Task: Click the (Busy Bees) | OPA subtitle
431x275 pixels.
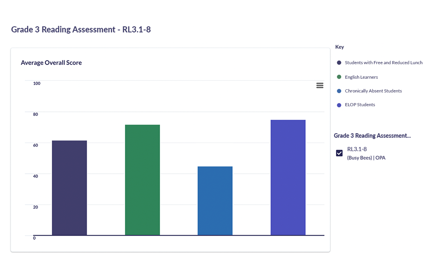Action: (366, 158)
